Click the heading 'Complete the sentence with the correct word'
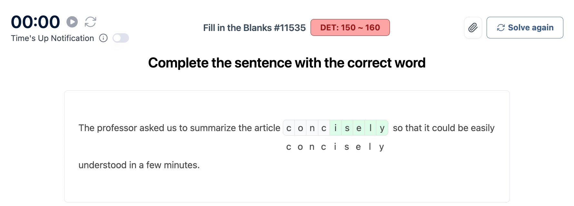 tap(287, 63)
